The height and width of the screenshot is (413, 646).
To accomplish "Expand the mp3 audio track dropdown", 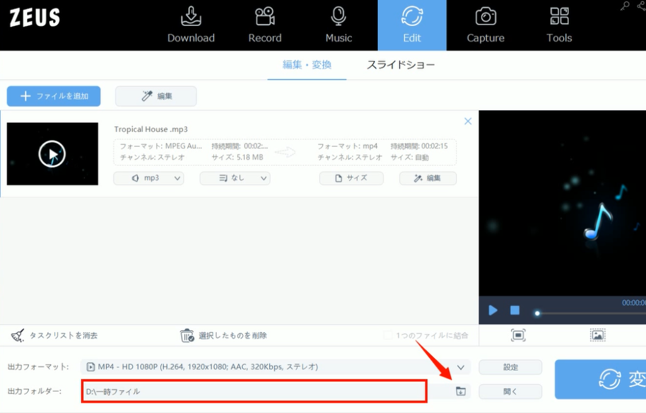I will pyautogui.click(x=148, y=178).
